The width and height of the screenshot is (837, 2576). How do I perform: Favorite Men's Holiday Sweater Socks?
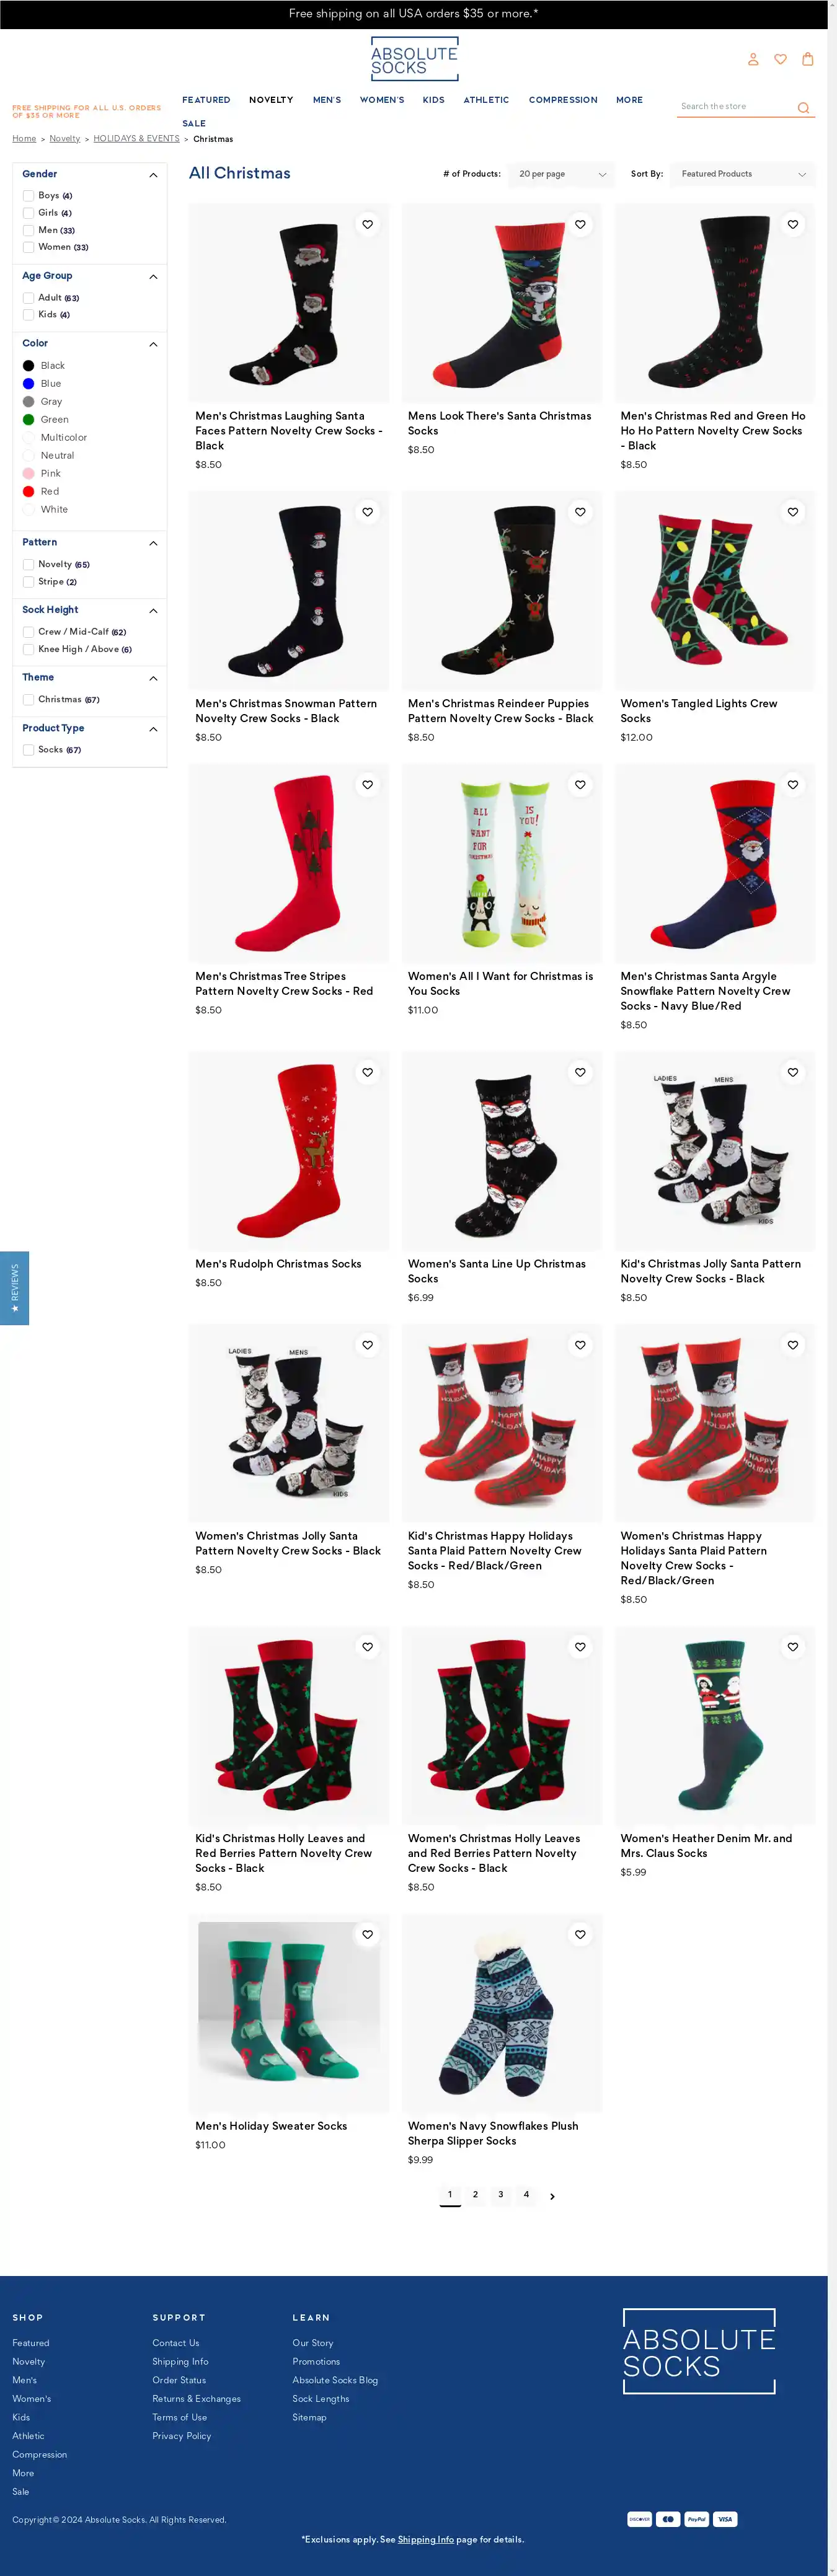368,1934
